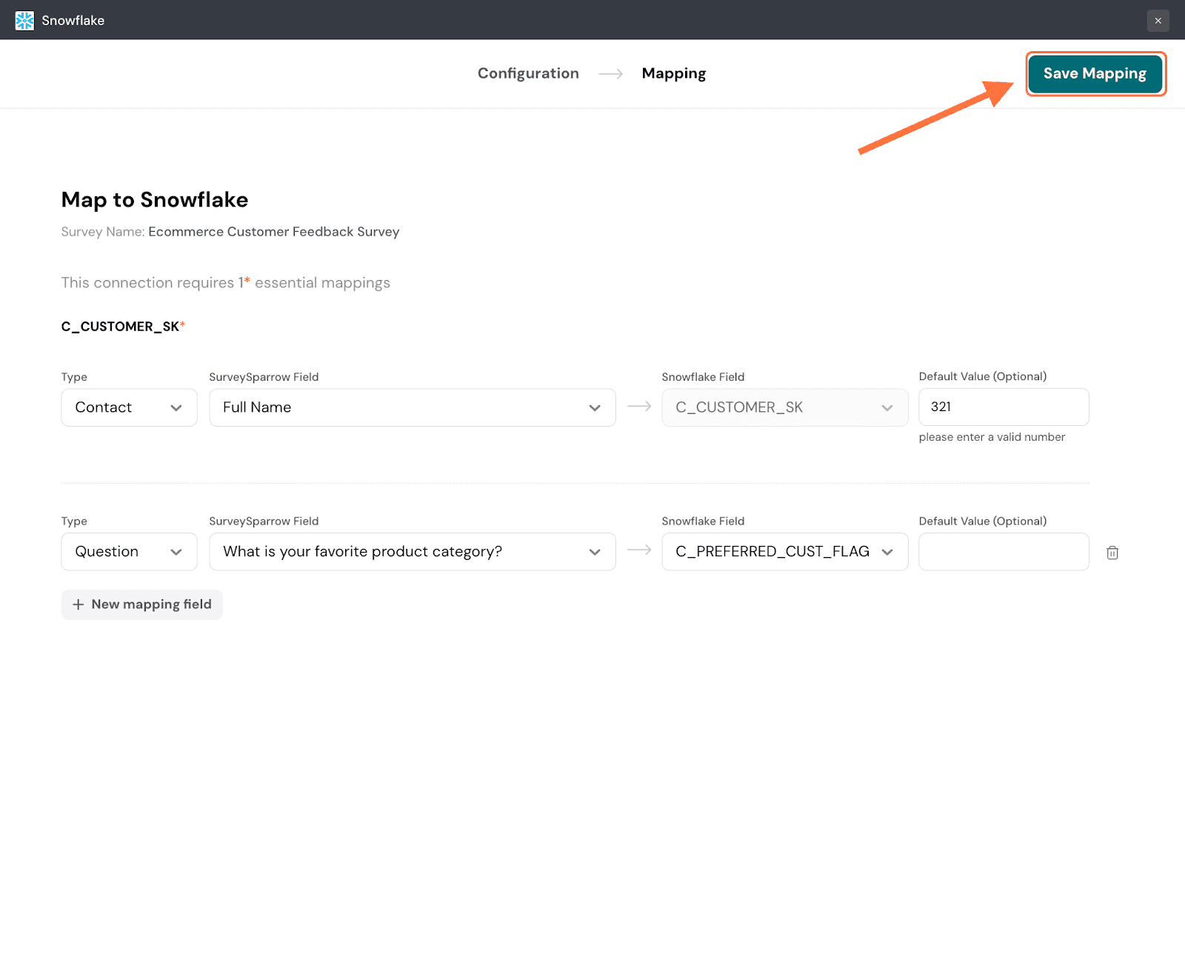Close the Snowflake dialog
This screenshot has width=1185, height=980.
coord(1158,21)
